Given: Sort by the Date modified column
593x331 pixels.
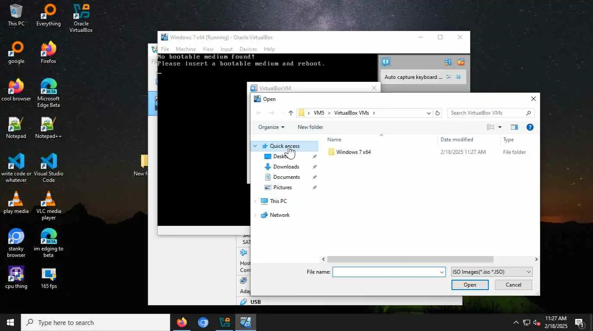Looking at the screenshot, I should coord(457,140).
